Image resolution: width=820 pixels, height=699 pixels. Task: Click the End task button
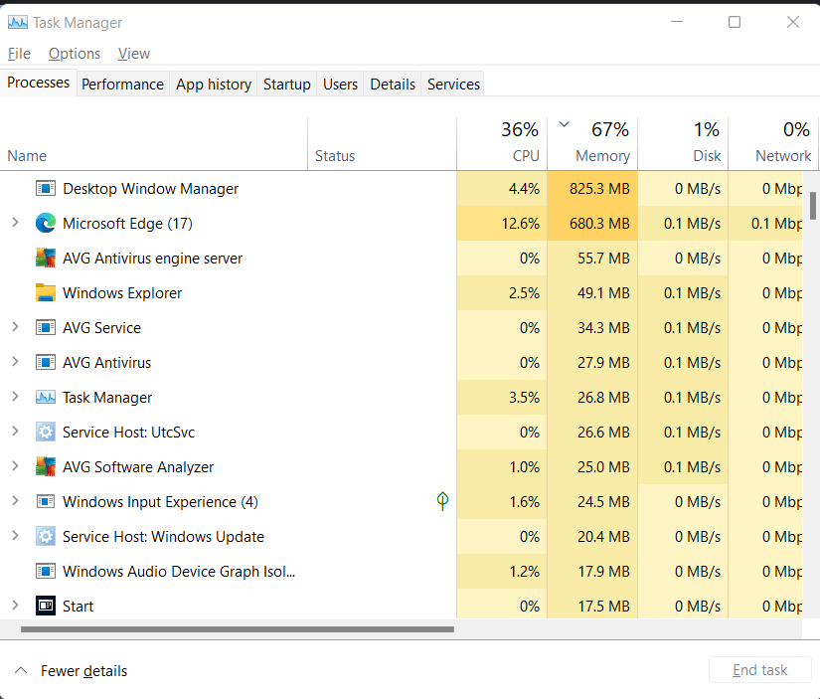(x=759, y=670)
